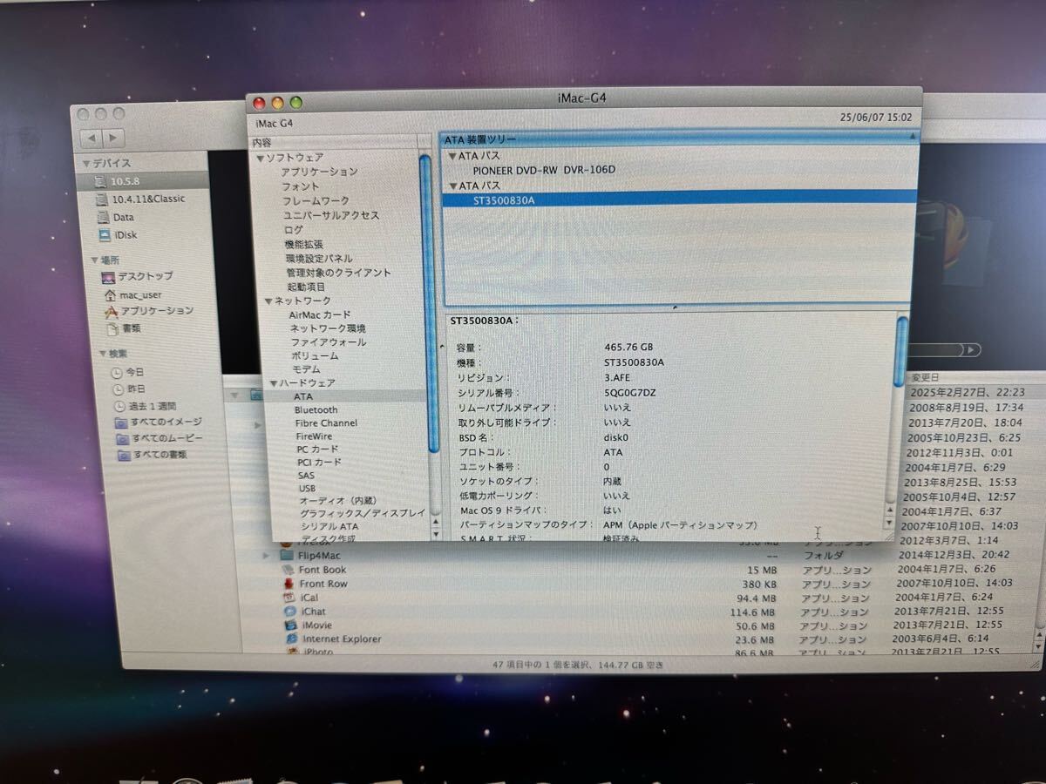Select ユニバーサルアクセス in System Profiler
The width and height of the screenshot is (1046, 784).
pyautogui.click(x=331, y=215)
